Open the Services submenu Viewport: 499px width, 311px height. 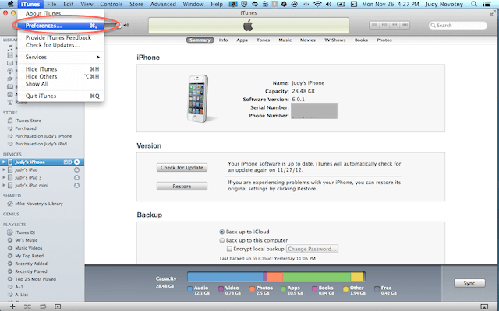[61, 57]
